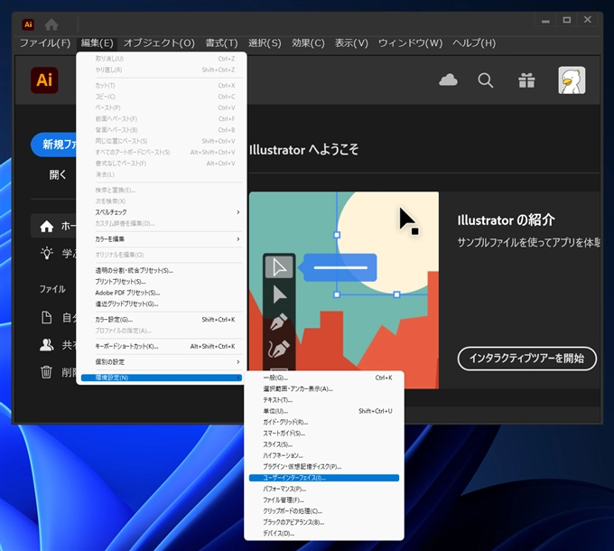
Task: Open the What's New gift icon
Action: [x=526, y=80]
